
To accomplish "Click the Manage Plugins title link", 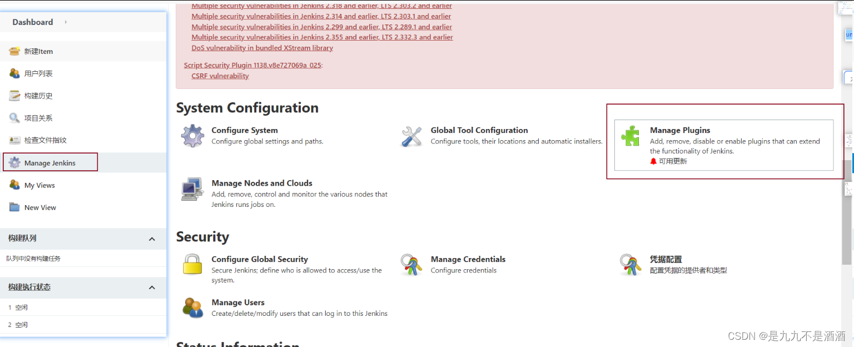I will coord(680,130).
